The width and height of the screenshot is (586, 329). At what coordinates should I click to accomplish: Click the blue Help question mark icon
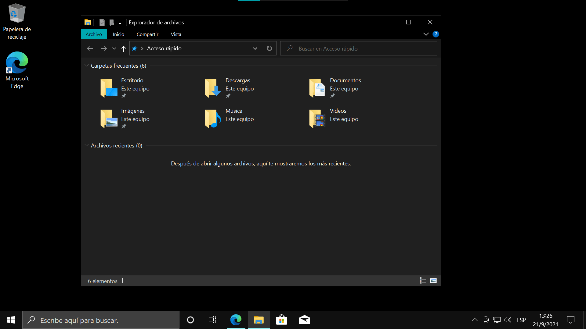point(436,34)
